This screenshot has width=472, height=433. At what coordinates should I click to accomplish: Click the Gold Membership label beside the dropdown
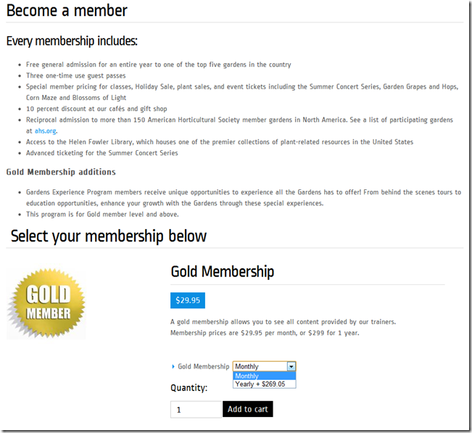204,367
